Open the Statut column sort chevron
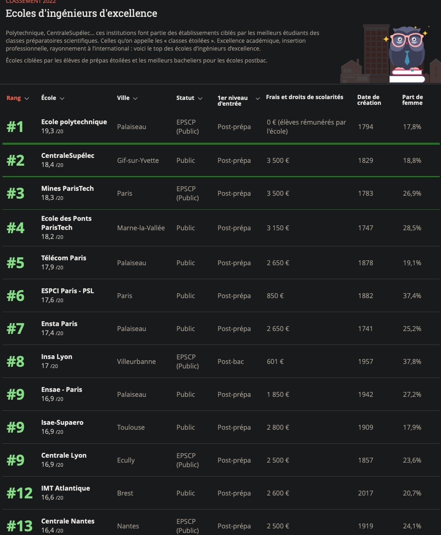441x535 pixels. pos(200,99)
